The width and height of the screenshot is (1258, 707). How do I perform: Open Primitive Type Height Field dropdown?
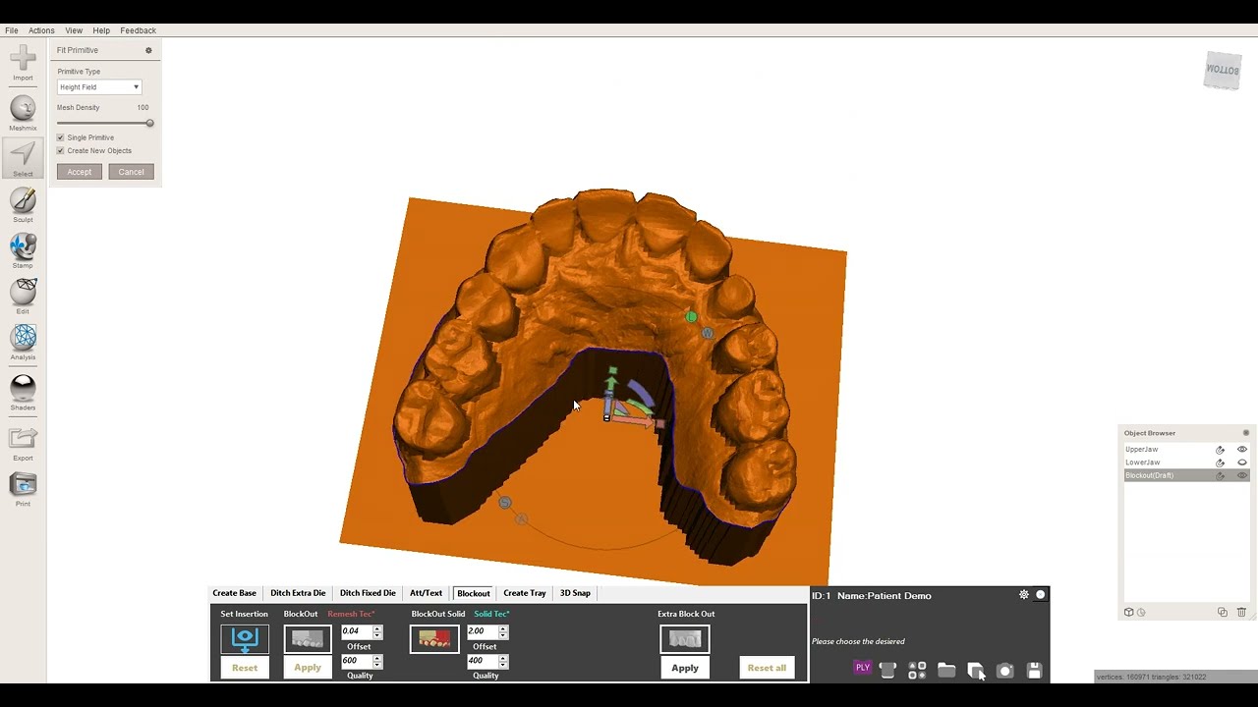(x=99, y=87)
